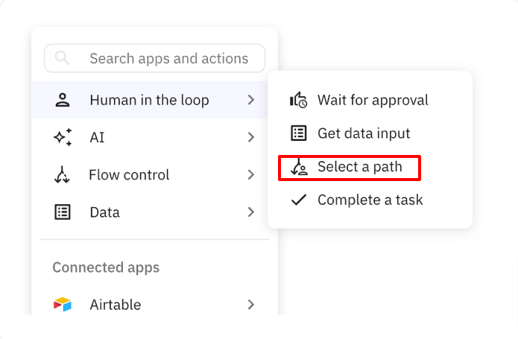The height and width of the screenshot is (339, 518).
Task: Select Get data input option
Action: coord(364,133)
